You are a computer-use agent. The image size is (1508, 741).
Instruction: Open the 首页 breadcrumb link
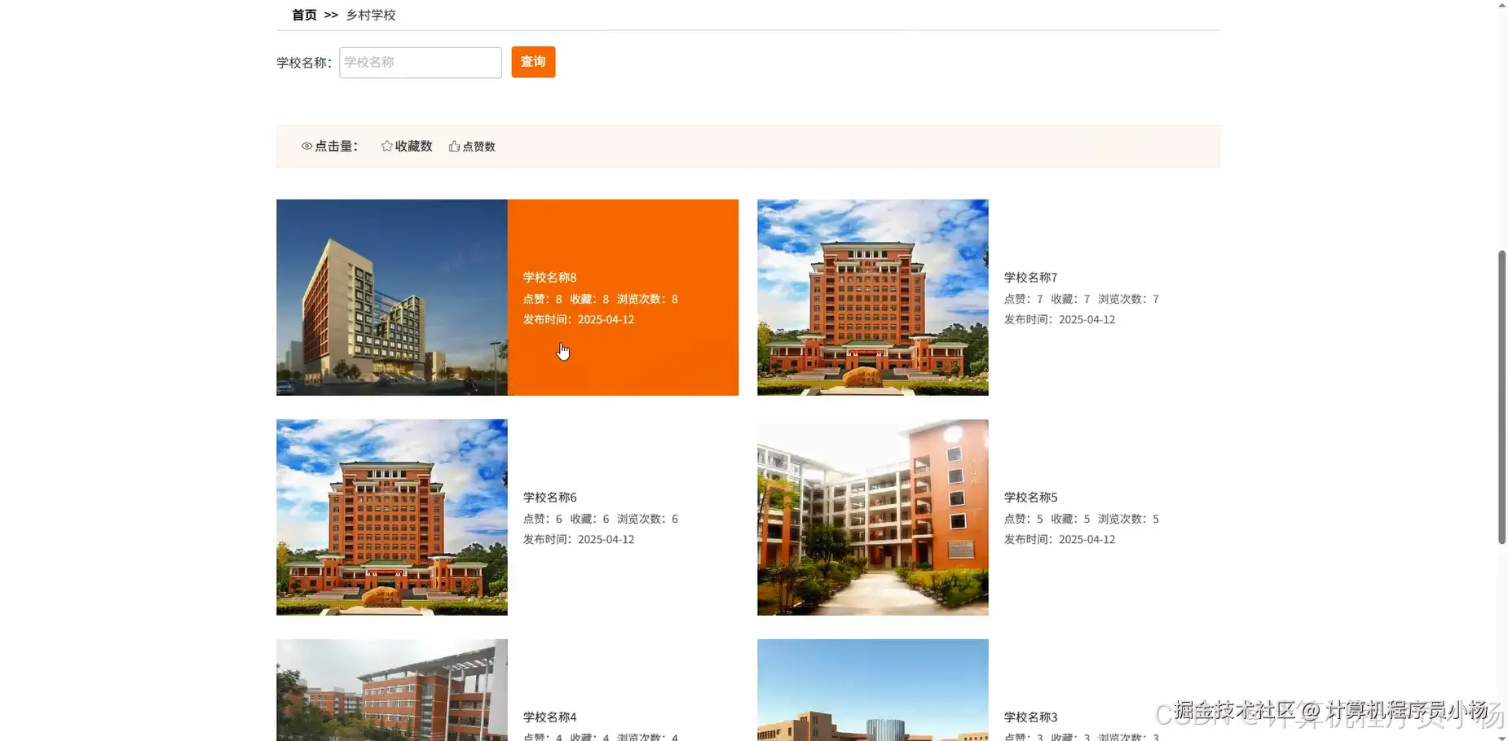[x=302, y=14]
